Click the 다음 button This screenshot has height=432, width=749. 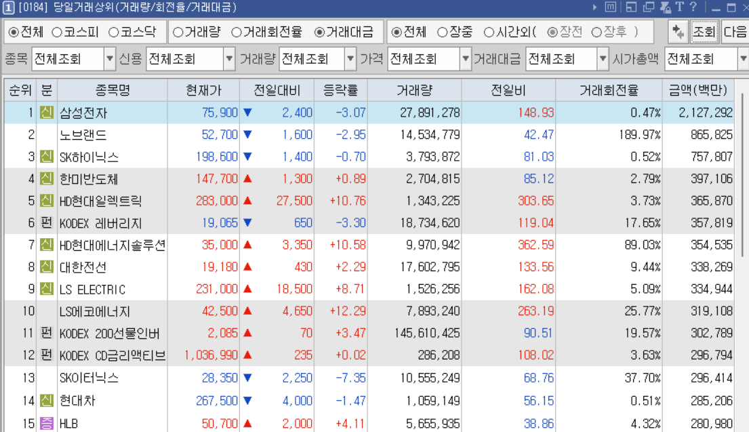[735, 32]
